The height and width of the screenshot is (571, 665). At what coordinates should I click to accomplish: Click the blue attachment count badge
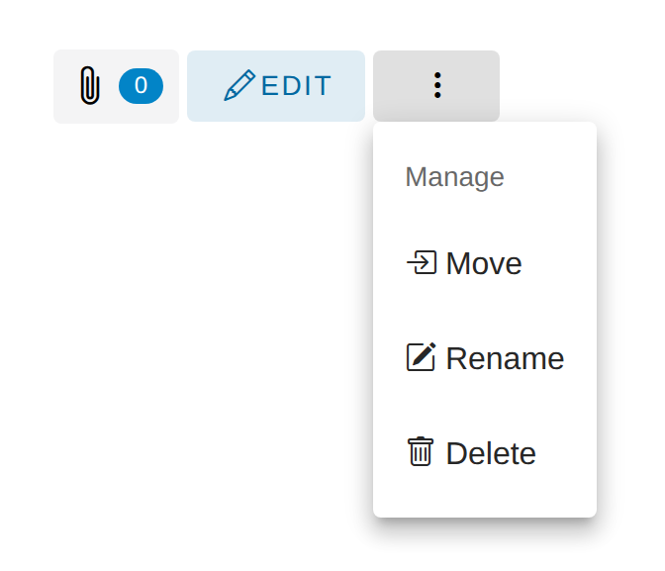point(141,86)
